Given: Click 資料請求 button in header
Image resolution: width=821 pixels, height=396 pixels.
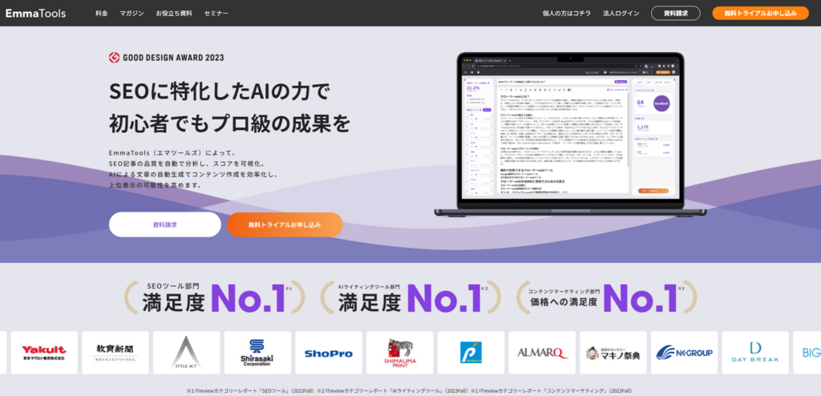Looking at the screenshot, I should click(675, 13).
